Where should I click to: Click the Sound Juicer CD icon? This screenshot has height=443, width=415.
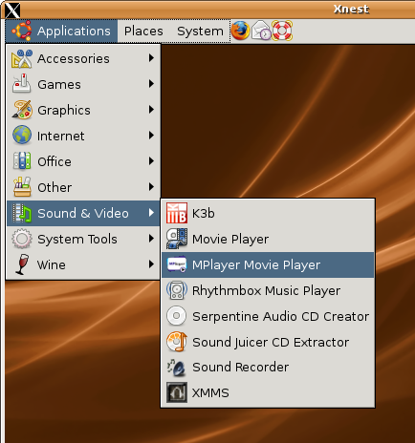point(177,342)
